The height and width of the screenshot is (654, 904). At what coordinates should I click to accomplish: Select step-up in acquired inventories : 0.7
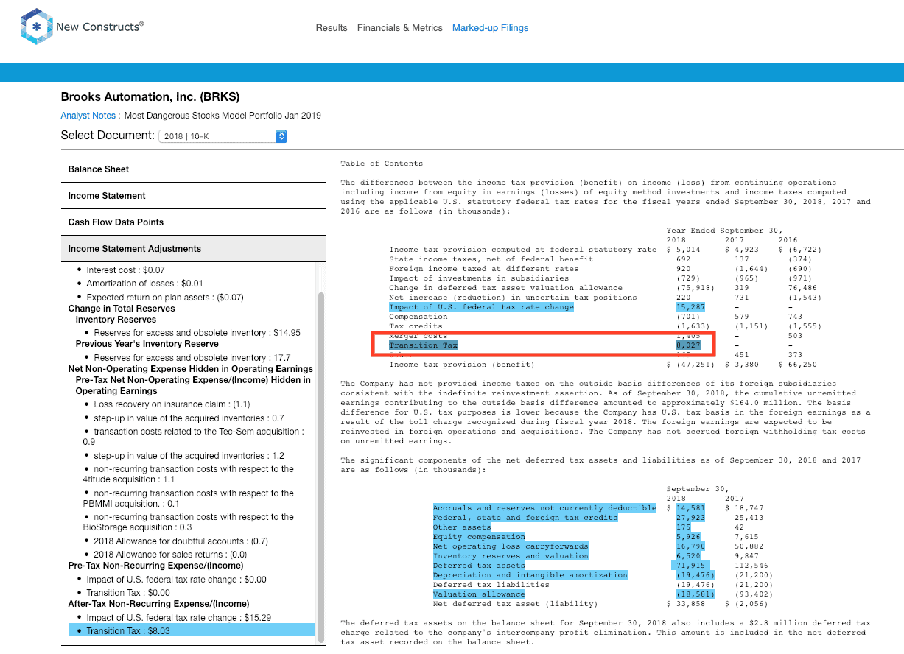[189, 418]
